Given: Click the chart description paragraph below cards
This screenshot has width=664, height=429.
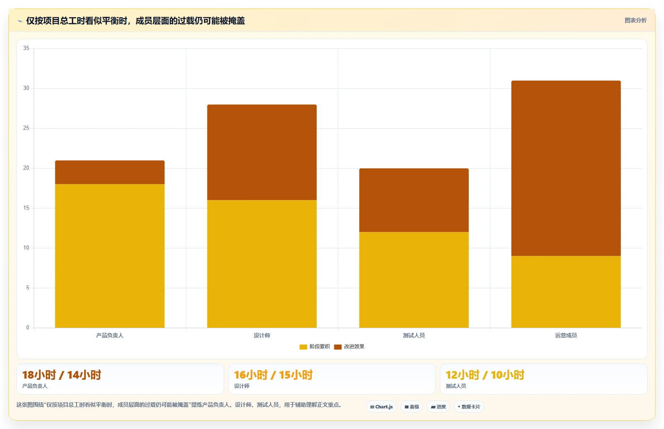Looking at the screenshot, I should 180,405.
